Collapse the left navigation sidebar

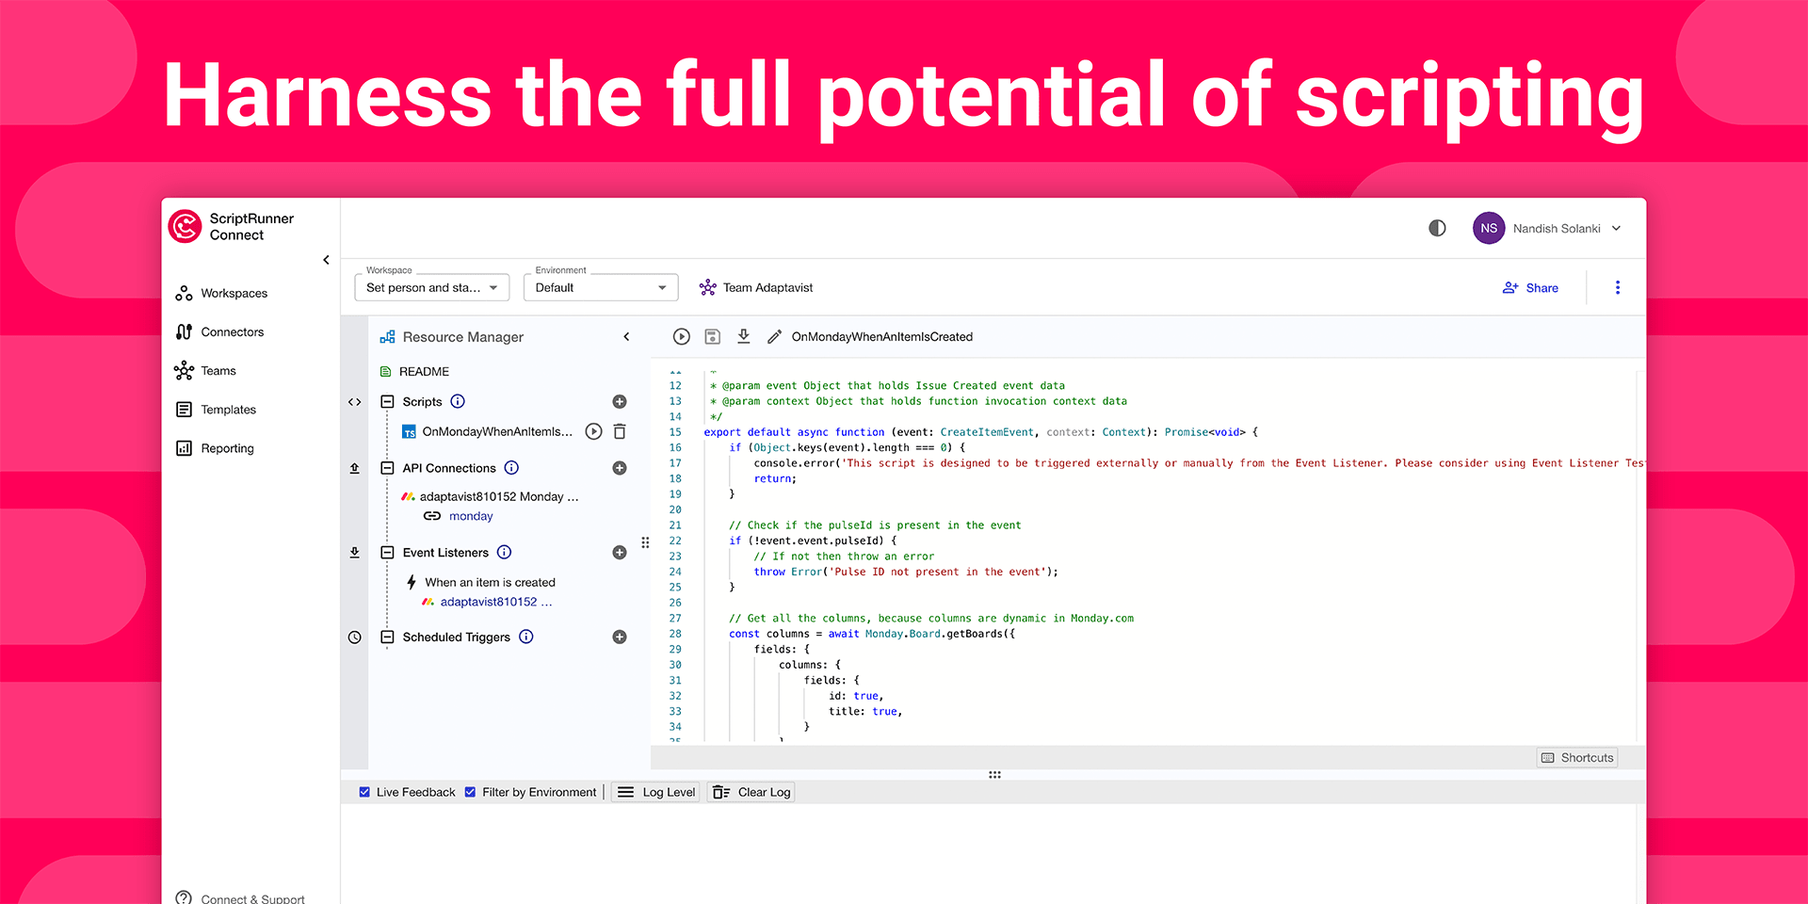pos(326,260)
